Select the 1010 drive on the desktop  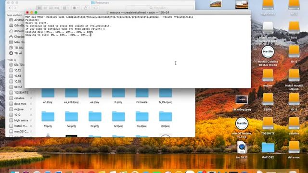click(x=294, y=30)
